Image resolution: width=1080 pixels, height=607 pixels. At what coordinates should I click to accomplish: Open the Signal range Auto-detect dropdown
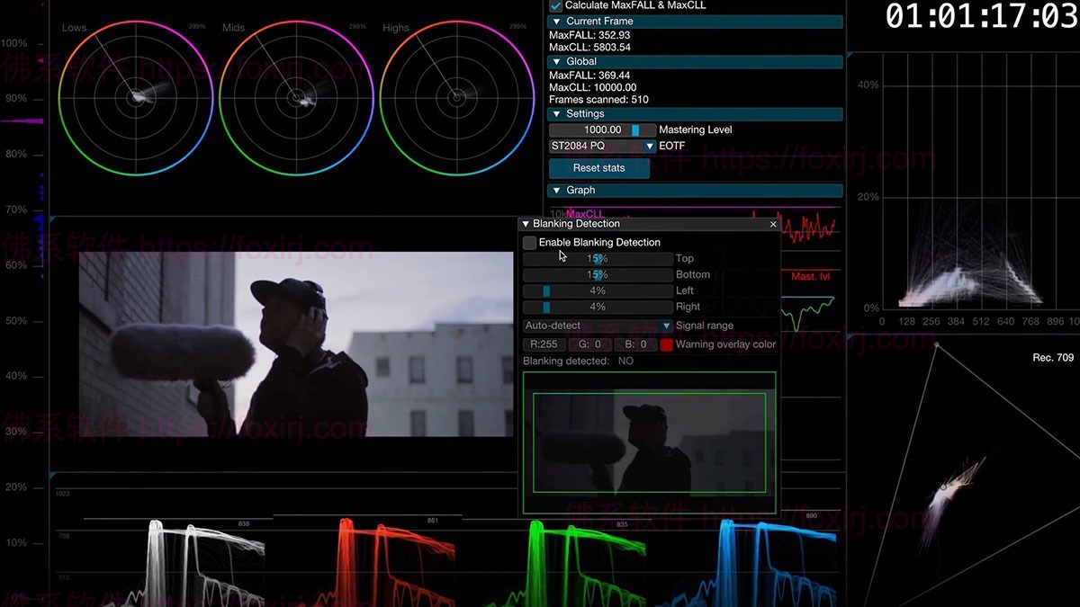pyautogui.click(x=598, y=326)
